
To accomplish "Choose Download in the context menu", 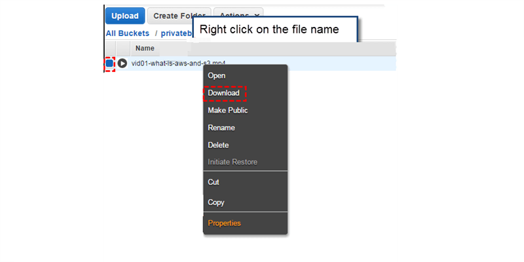I will click(x=223, y=93).
